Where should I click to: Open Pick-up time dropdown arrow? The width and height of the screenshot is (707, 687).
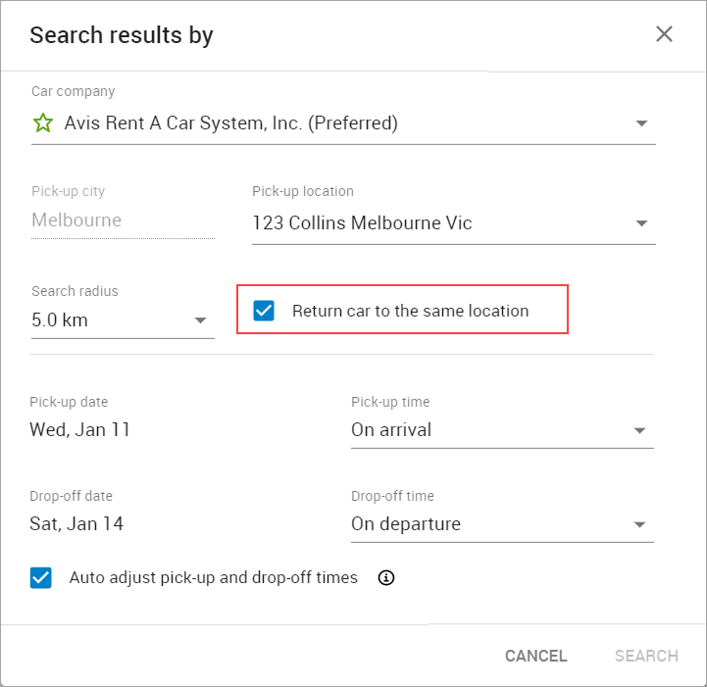pyautogui.click(x=639, y=430)
